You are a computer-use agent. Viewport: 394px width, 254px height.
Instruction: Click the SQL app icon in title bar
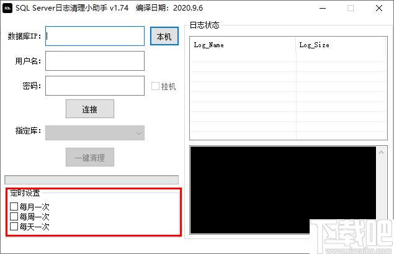(x=7, y=8)
